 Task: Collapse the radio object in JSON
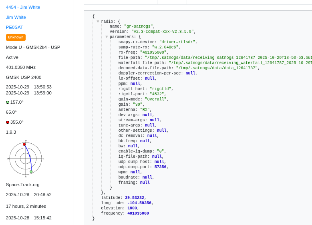(x=98, y=22)
